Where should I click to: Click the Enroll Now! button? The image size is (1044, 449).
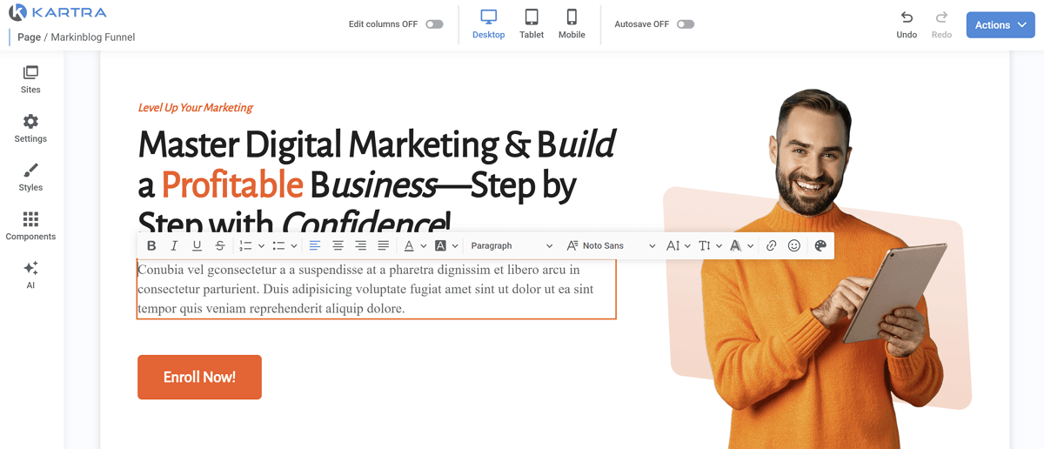click(x=199, y=377)
